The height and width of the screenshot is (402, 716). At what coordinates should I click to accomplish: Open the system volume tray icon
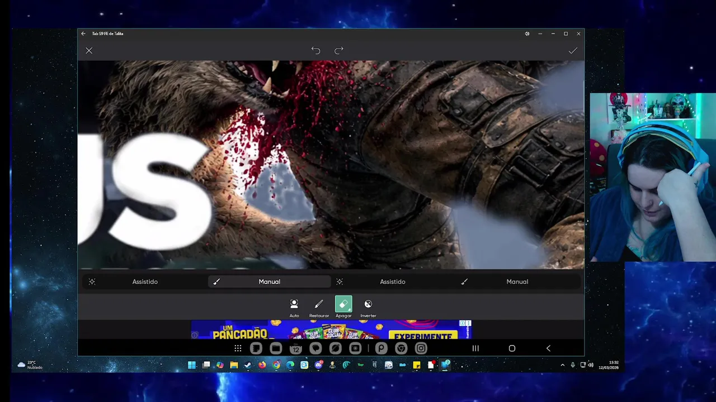pos(591,365)
